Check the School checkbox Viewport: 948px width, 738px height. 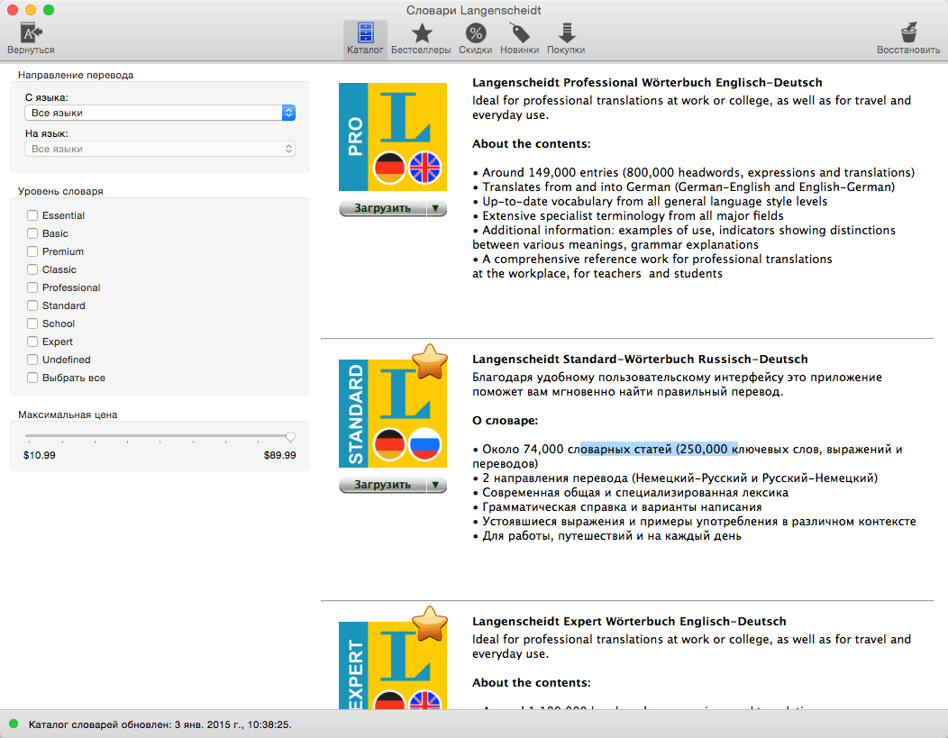tap(32, 323)
